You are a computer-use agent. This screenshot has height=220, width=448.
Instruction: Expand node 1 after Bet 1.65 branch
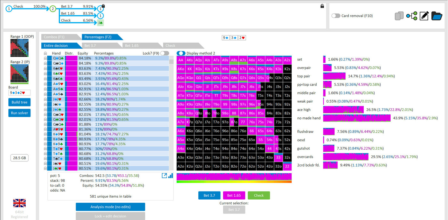tap(101, 16)
